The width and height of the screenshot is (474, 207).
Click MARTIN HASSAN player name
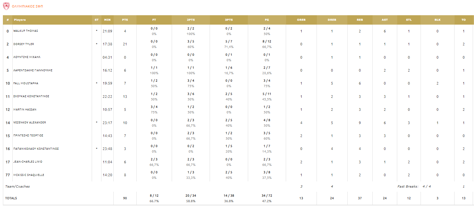25,109
